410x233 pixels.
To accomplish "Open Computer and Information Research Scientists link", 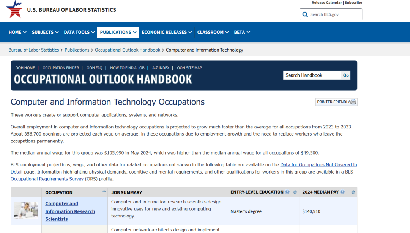I will coord(70,211).
